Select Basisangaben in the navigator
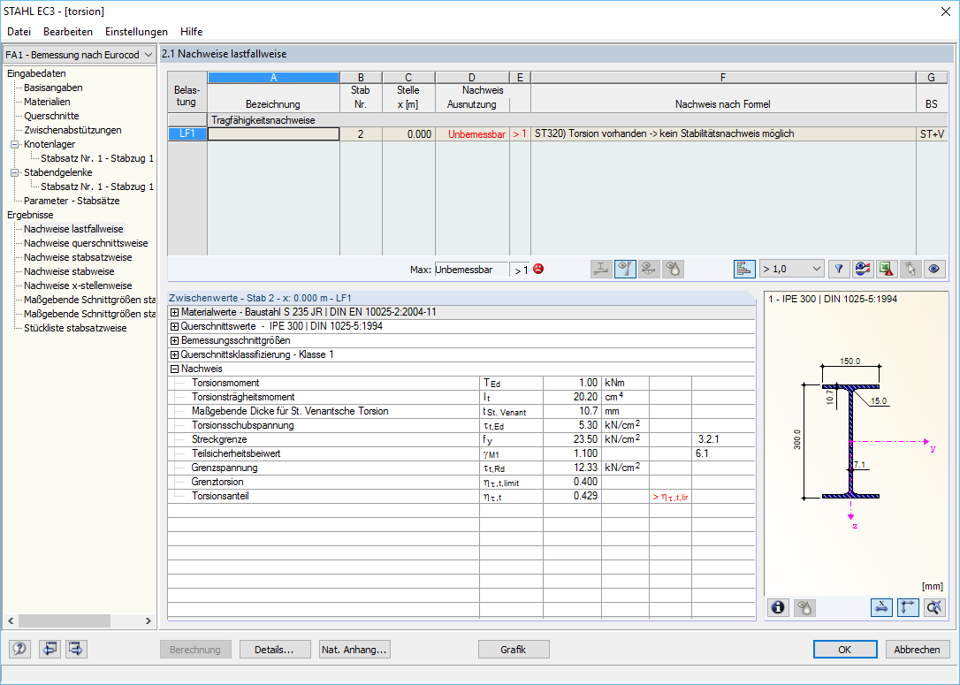The image size is (960, 685). (x=53, y=88)
